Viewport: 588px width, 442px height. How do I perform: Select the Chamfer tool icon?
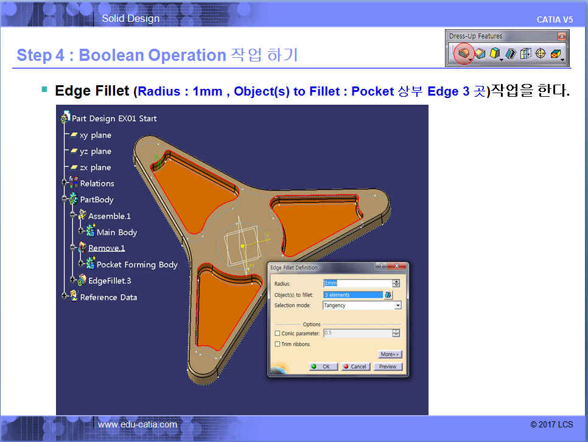(x=480, y=54)
